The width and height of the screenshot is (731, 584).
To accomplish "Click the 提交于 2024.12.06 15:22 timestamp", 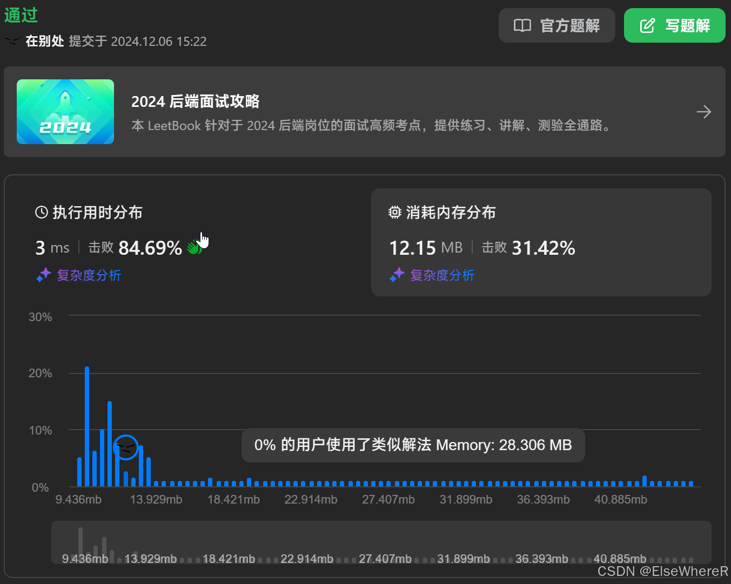I will coord(138,41).
